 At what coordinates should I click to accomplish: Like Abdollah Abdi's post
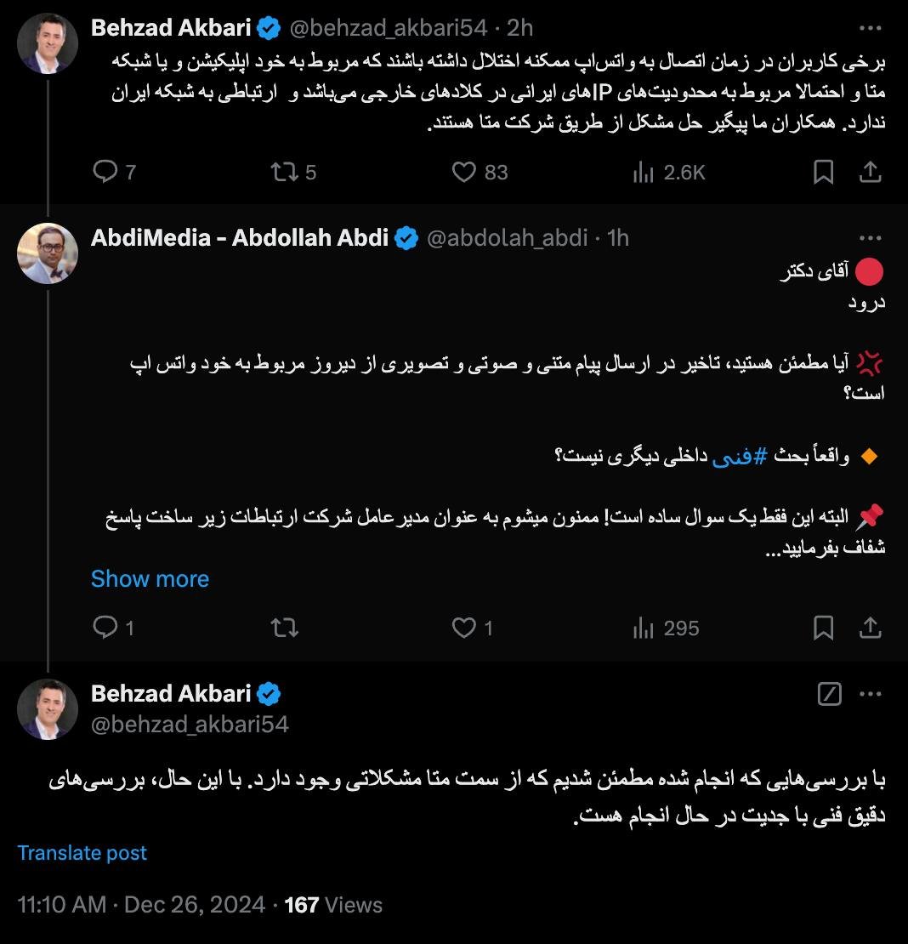(x=463, y=628)
